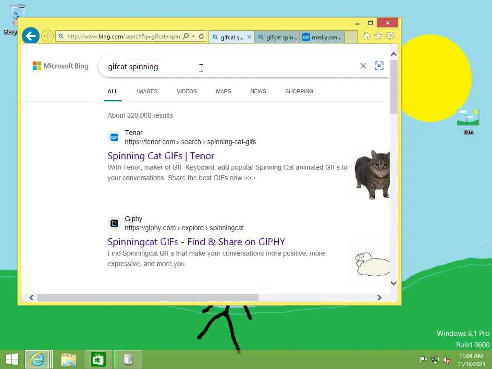Click Internet Explorer taskbar icon

click(x=37, y=359)
